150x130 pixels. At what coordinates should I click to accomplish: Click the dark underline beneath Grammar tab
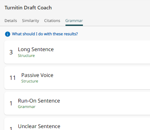(74, 25)
